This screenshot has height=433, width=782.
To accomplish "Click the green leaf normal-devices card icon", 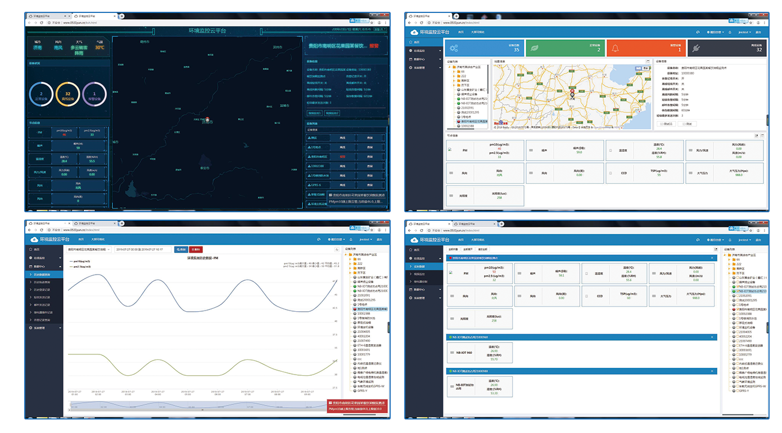I will (535, 48).
